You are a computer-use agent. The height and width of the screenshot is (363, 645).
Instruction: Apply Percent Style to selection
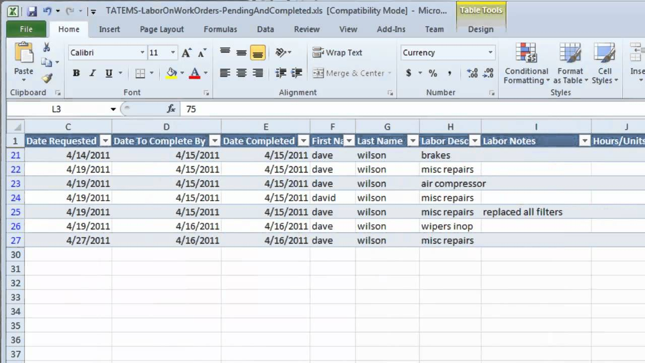click(x=432, y=73)
